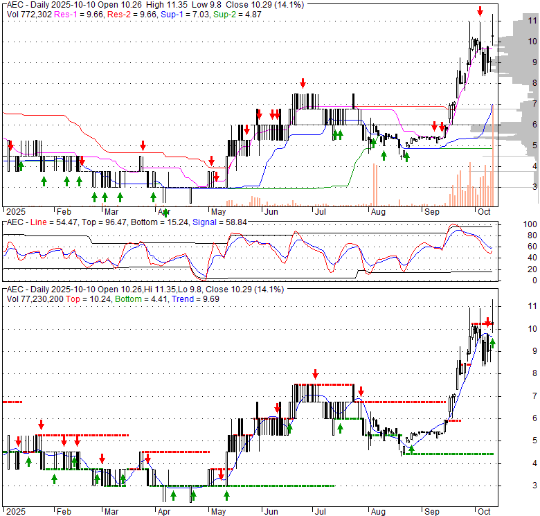Click the price level 7 on the bottom chart axis

(534, 395)
